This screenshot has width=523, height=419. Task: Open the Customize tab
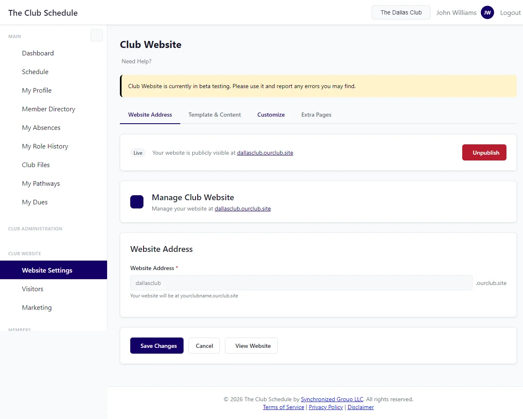coord(271,115)
